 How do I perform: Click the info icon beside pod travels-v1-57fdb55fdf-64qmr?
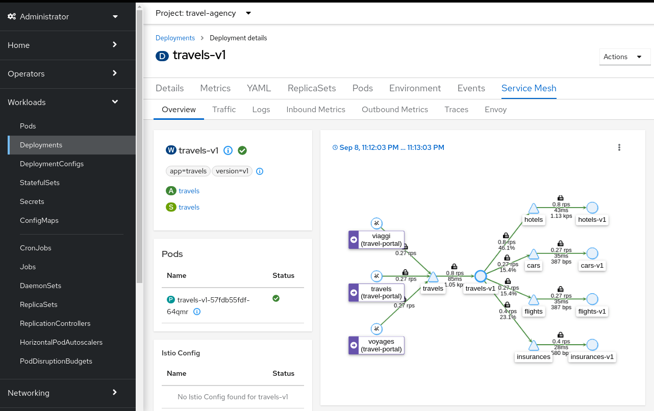(x=197, y=312)
